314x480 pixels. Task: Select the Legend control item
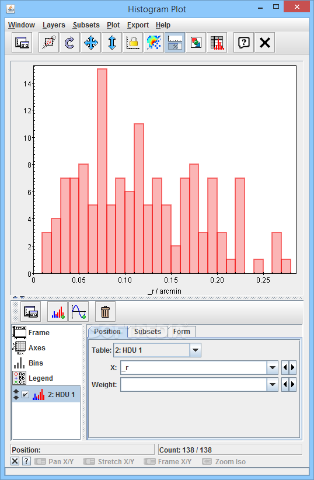46,378
